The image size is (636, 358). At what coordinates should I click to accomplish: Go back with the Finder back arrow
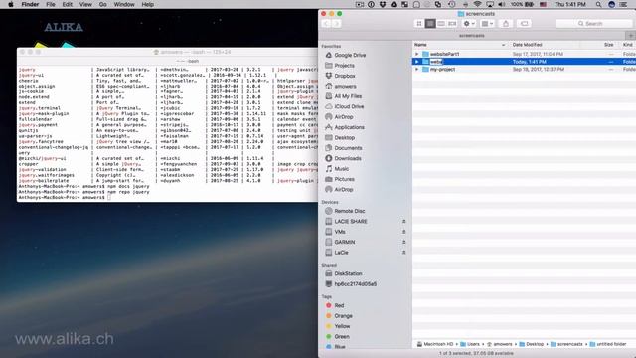[326, 24]
